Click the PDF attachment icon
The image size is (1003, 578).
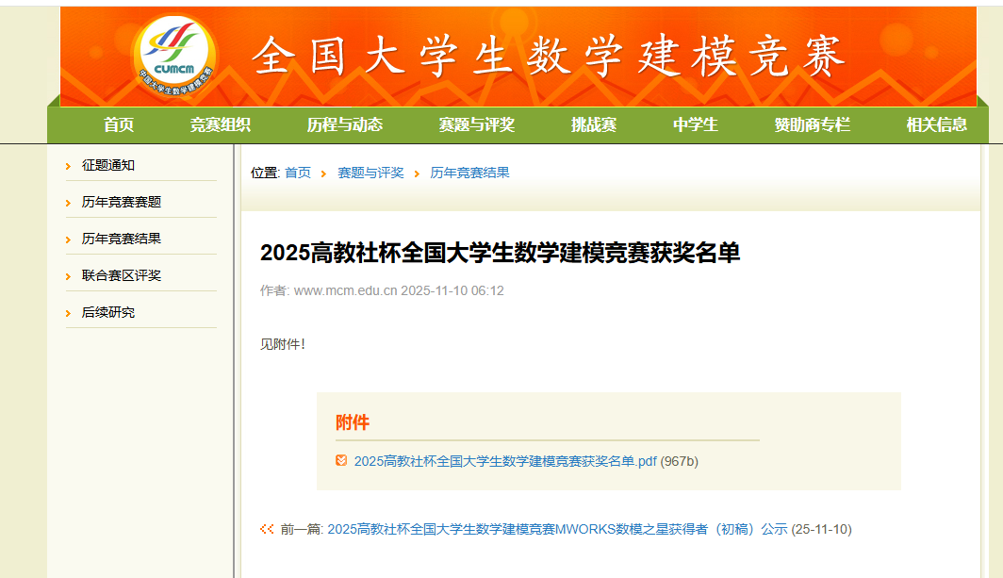click(341, 460)
